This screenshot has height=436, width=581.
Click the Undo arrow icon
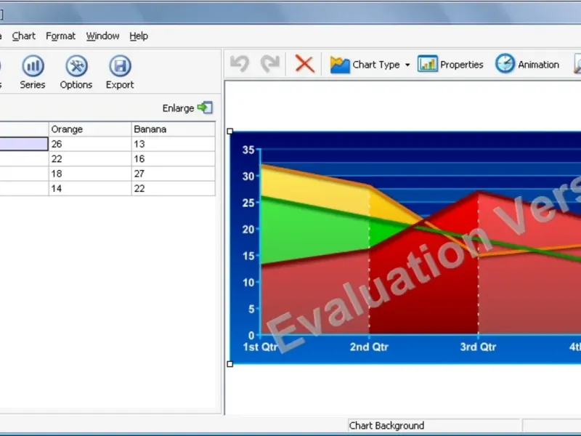point(240,64)
